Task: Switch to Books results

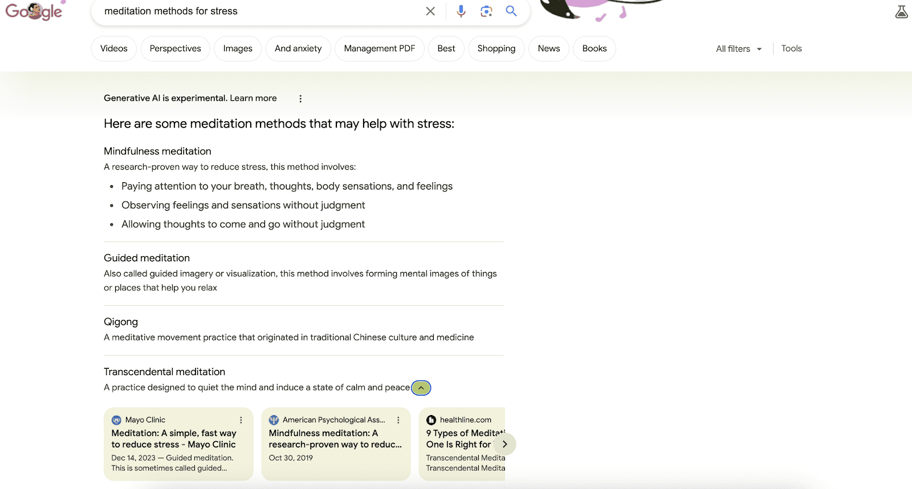Action: pos(595,48)
